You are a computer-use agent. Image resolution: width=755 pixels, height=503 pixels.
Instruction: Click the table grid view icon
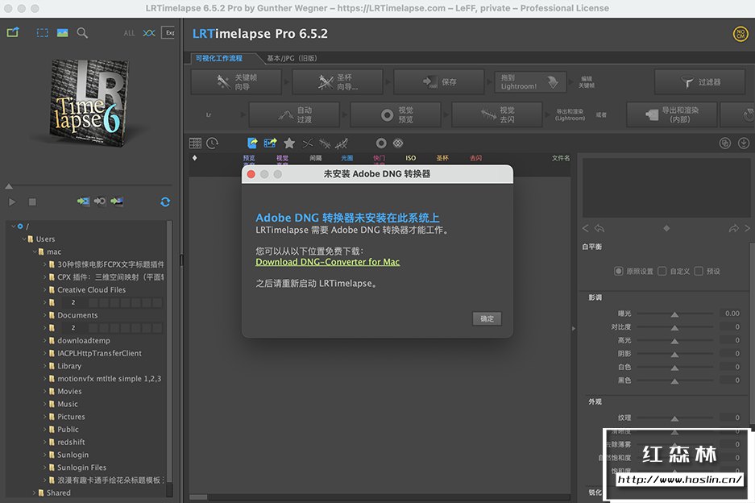196,143
